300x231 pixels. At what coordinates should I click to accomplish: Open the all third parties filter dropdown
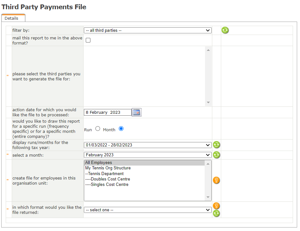click(x=147, y=31)
